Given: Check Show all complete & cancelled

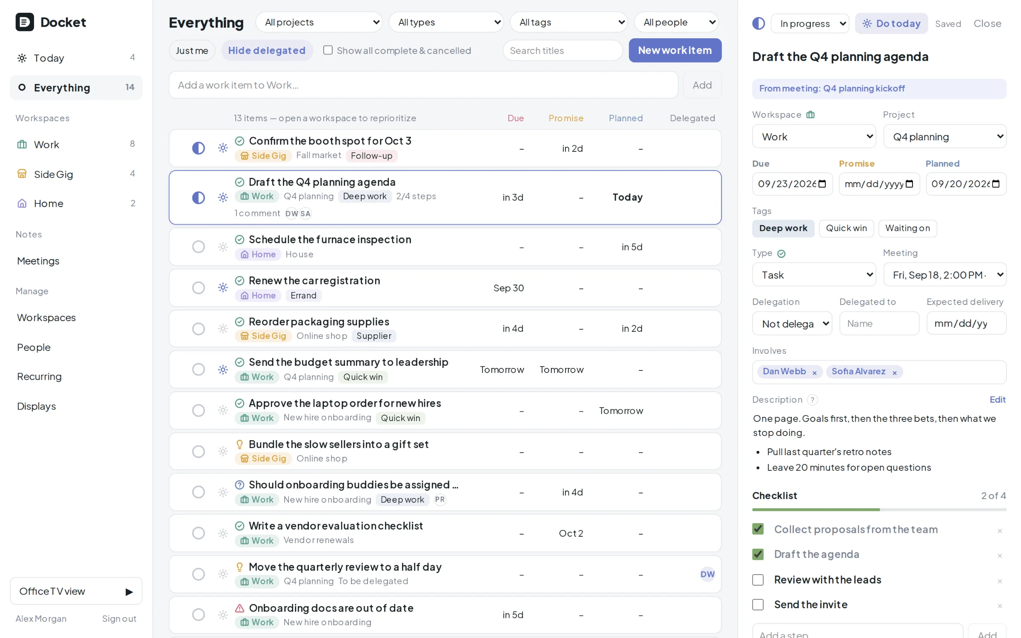Looking at the screenshot, I should pos(328,50).
